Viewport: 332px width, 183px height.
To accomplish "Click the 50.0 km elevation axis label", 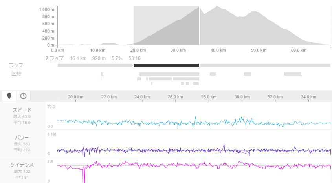I will tap(259, 50).
